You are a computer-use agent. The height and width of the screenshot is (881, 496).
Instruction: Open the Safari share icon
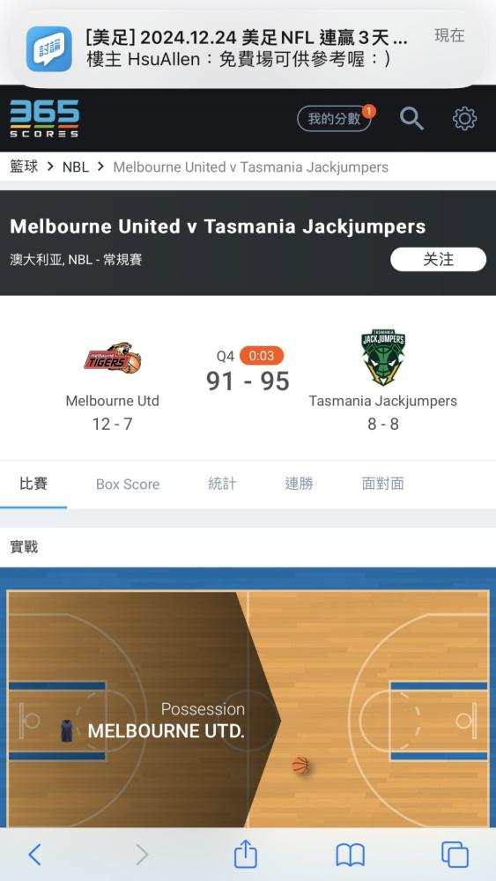246,854
